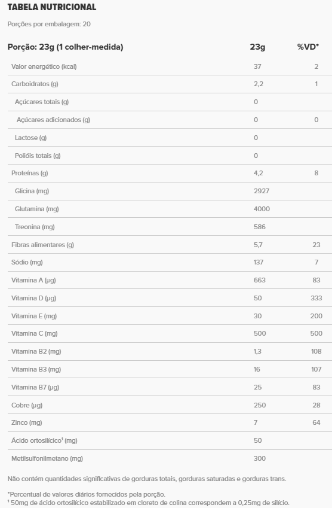Viewport: 332px width, 508px height.
Task: Click the Ácido ortosilícico (mg) label
Action: click(44, 440)
